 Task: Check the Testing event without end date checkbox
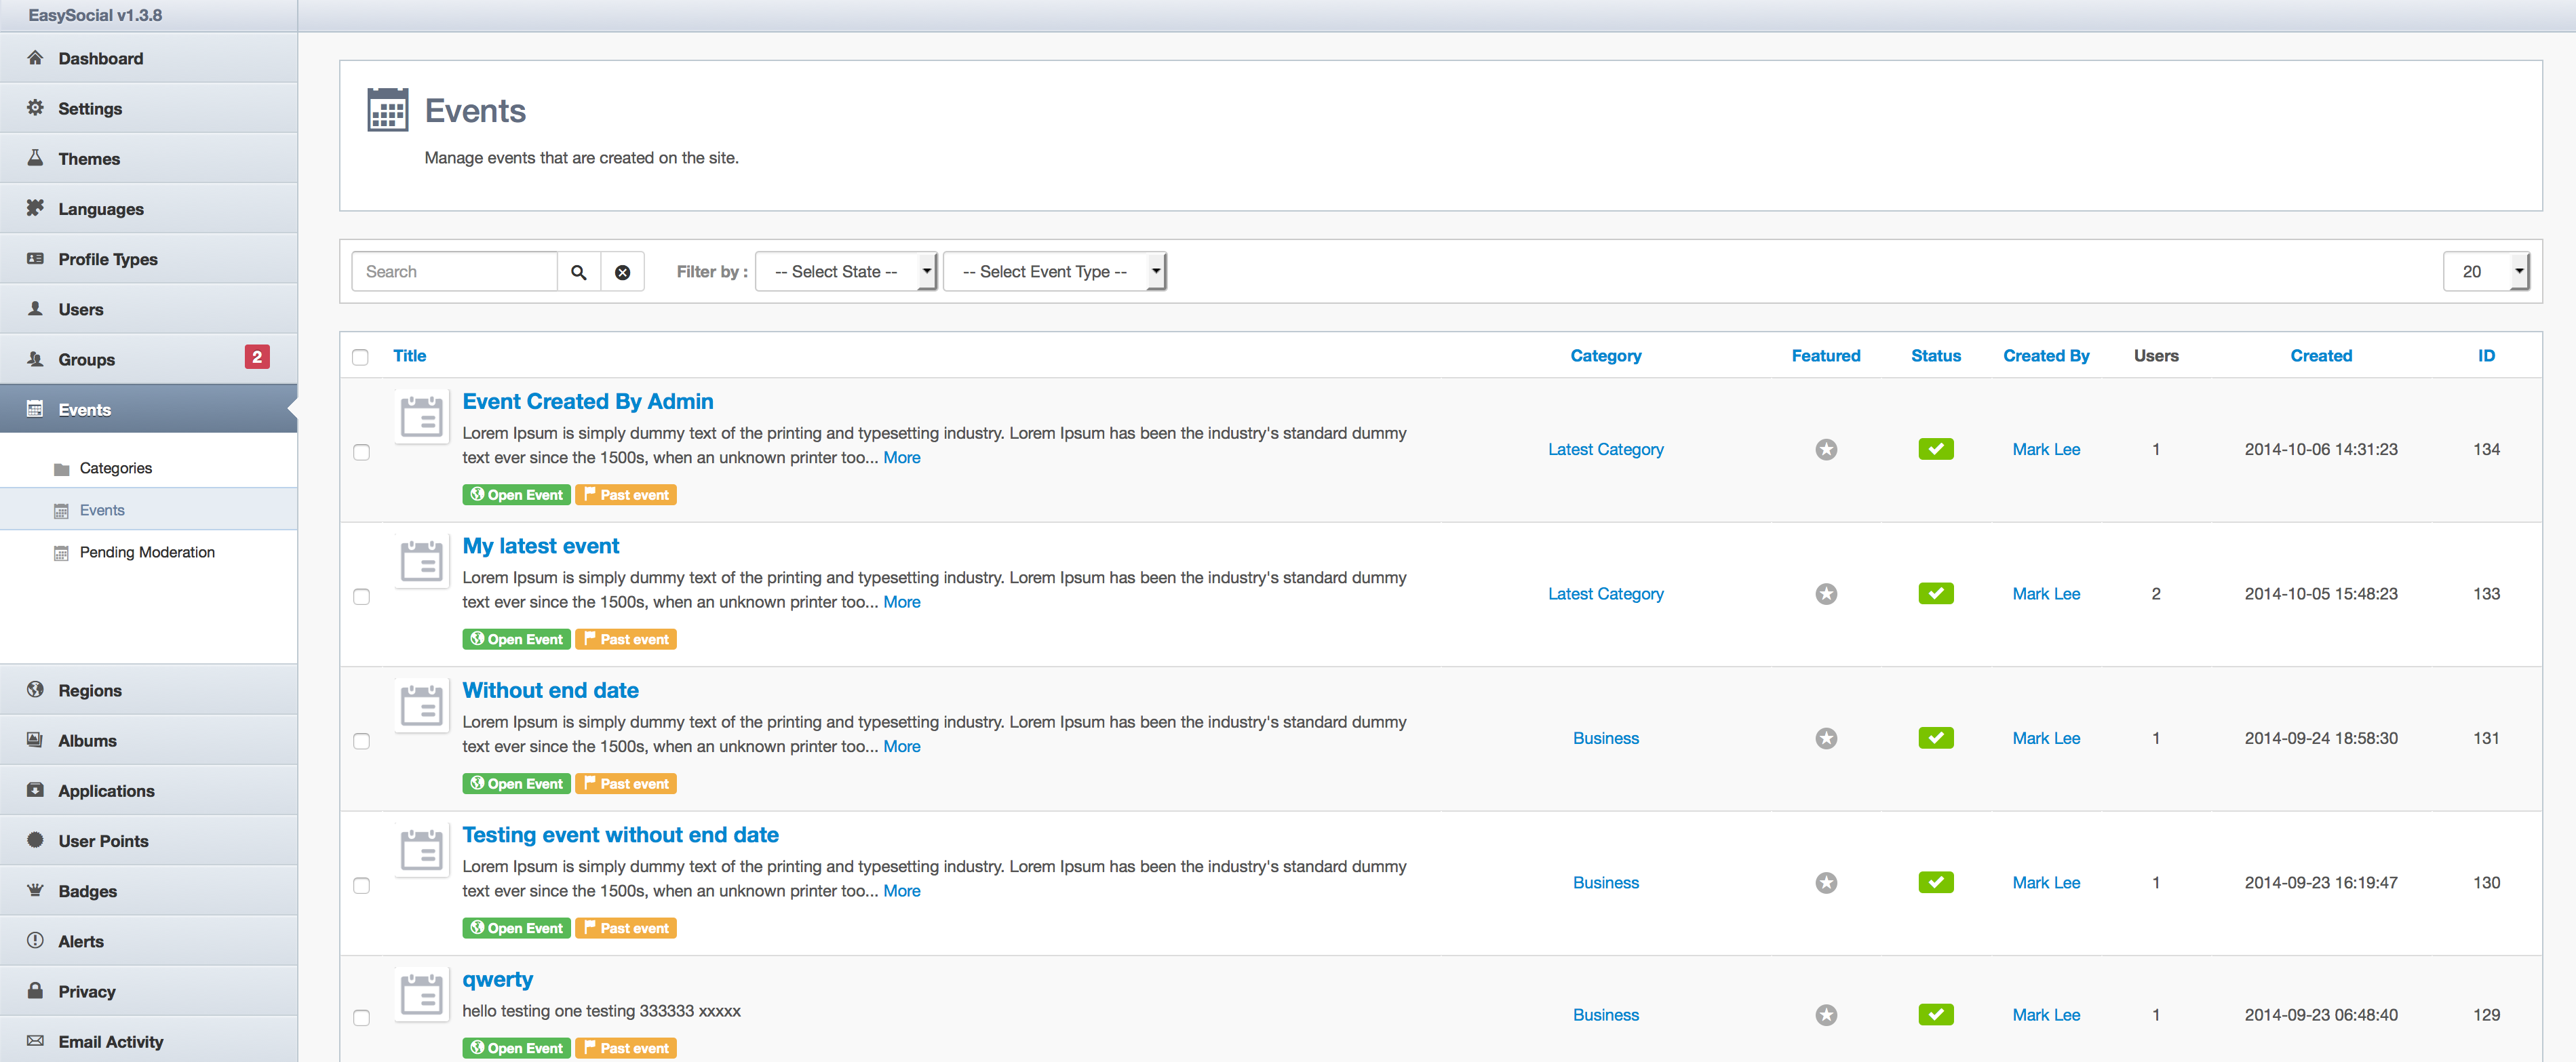[361, 886]
